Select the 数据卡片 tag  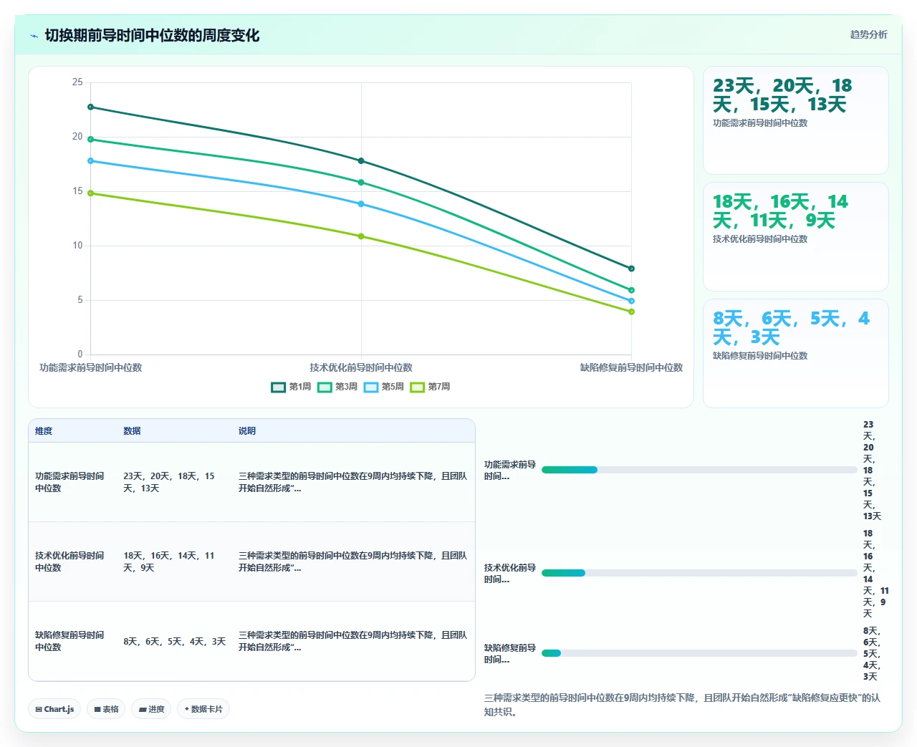tap(203, 709)
